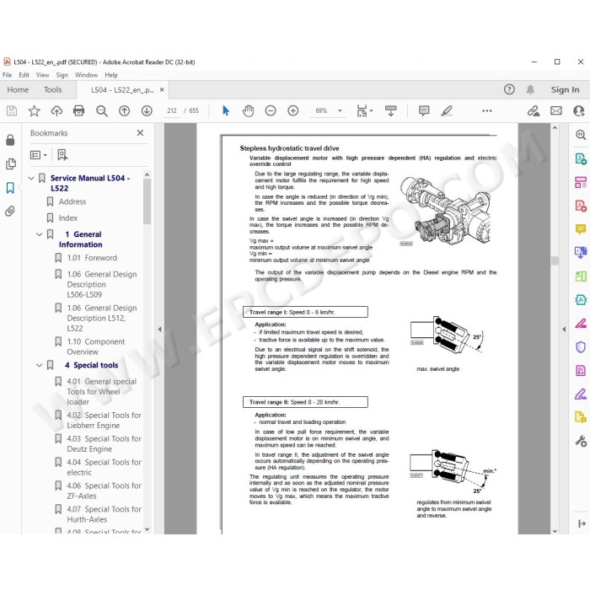The width and height of the screenshot is (590, 590).
Task: Open the Export PDF tool in right pane
Action: click(x=581, y=158)
